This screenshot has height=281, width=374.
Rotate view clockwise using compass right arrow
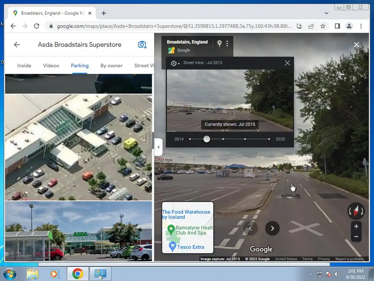tap(362, 211)
